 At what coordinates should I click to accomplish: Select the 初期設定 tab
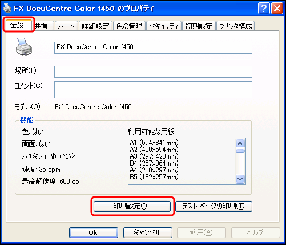coord(199,26)
